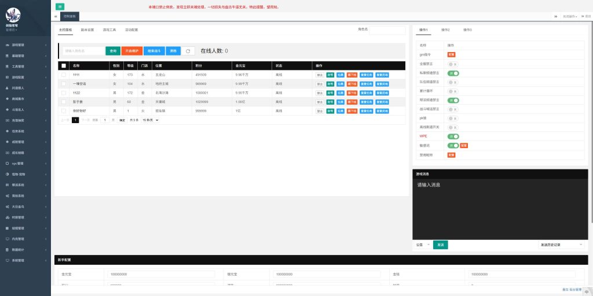Open the 发送历史记录 dropdown
This screenshot has height=296, width=593.
561,245
